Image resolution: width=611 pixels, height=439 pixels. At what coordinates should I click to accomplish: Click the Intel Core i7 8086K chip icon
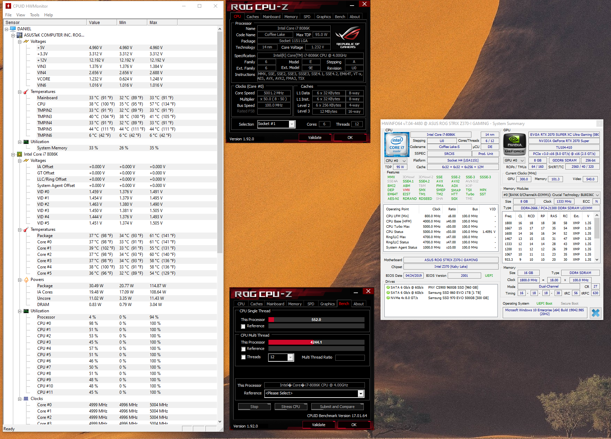pyautogui.click(x=19, y=154)
